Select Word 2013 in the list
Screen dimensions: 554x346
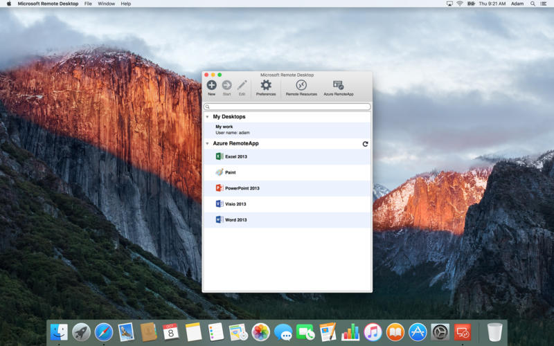pos(235,220)
